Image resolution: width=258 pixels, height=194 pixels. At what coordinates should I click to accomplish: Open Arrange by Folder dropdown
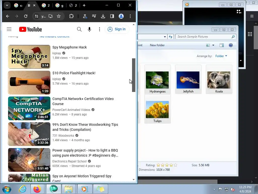coord(221,56)
